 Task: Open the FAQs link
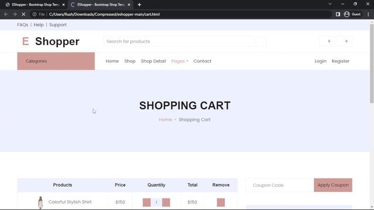pos(23,24)
